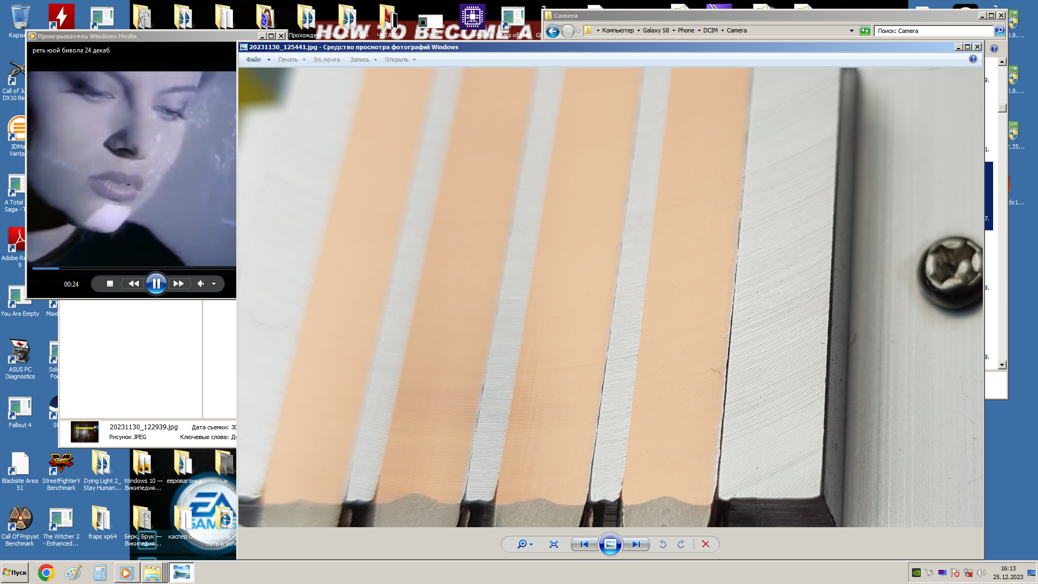Start the slideshow with center button
This screenshot has height=584, width=1038.
click(610, 545)
